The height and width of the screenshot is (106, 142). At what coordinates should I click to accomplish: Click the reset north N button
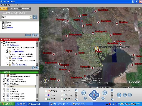(x=85, y=99)
